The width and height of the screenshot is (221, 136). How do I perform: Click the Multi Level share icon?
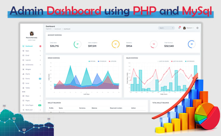pyautogui.click(x=23, y=110)
